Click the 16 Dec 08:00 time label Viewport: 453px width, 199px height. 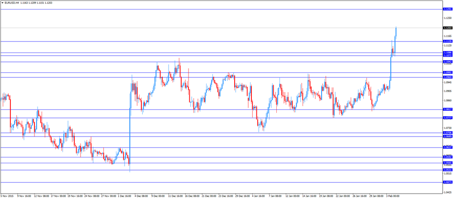coord(193,196)
